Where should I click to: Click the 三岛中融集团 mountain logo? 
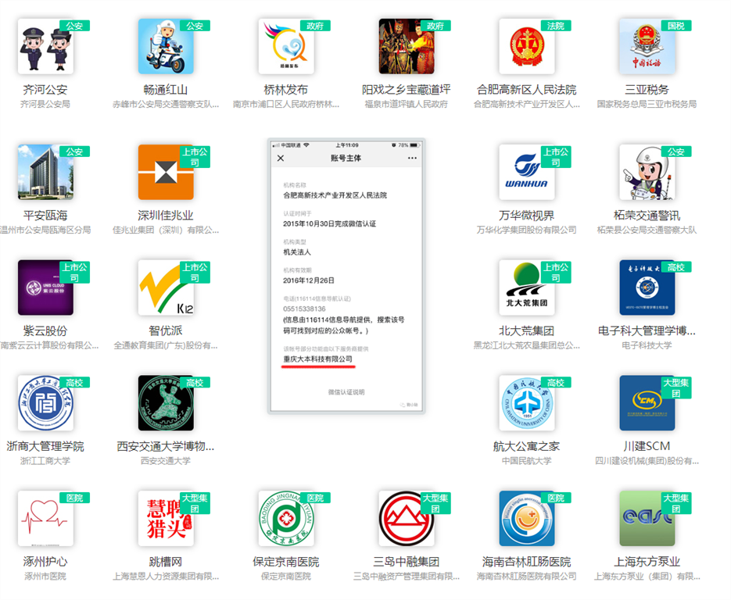tap(406, 519)
